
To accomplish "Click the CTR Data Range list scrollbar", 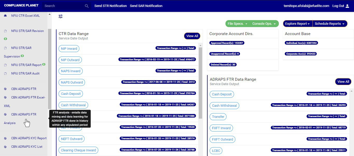I will point(200,83).
